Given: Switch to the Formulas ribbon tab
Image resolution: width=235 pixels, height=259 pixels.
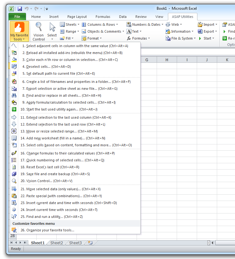Looking at the screenshot, I should pyautogui.click(x=103, y=17).
